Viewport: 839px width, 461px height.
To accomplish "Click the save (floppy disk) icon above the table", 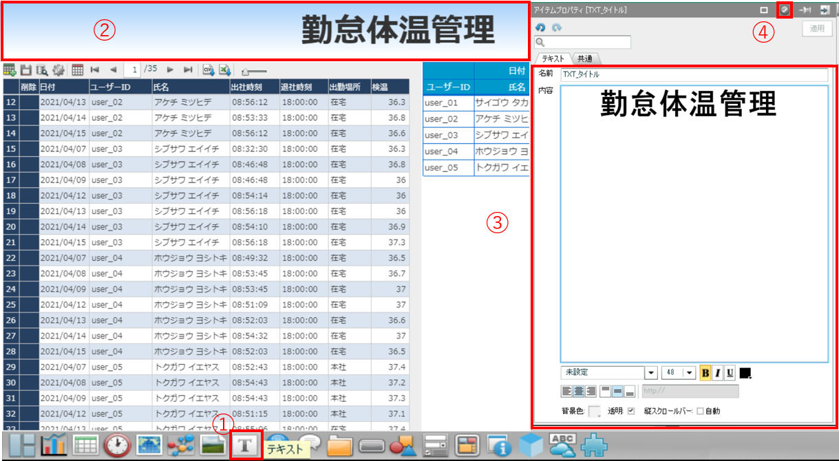I will click(x=25, y=69).
